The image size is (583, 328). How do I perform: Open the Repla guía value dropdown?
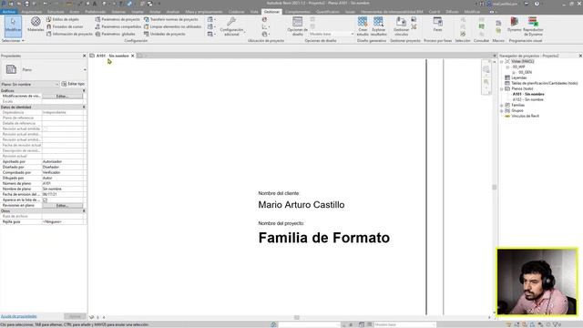(63, 222)
